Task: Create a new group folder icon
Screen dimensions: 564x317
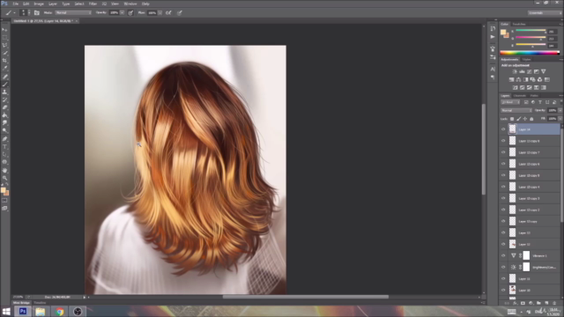Action: pyautogui.click(x=538, y=303)
